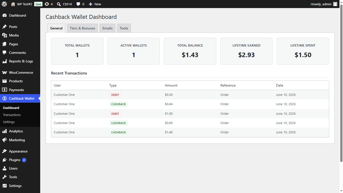Screen dimensions: 343x193
Task: Open the Dashboard submenu under Cashback Wallet
Action: click(x=11, y=108)
